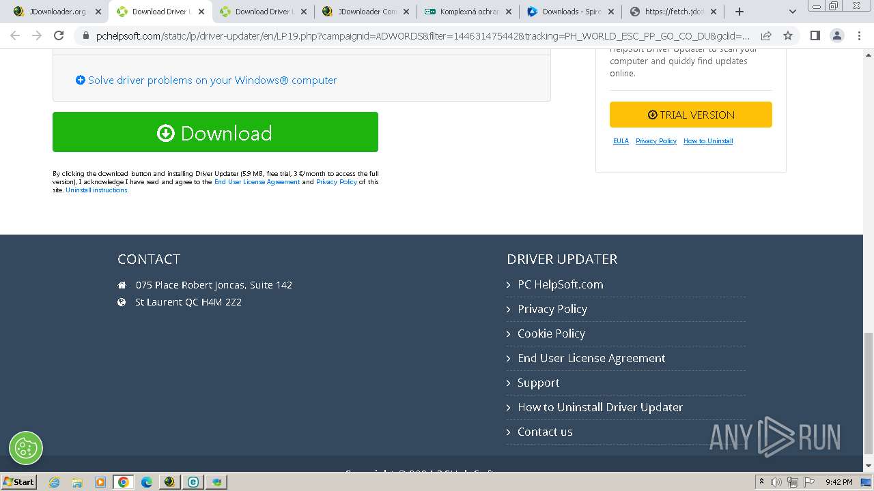This screenshot has width=874, height=491.
Task: Switch to Chrome in taskbar
Action: [124, 482]
